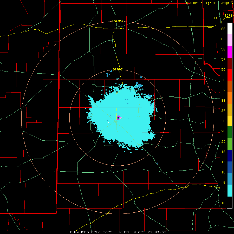Click legend value "34"

point(223,110)
